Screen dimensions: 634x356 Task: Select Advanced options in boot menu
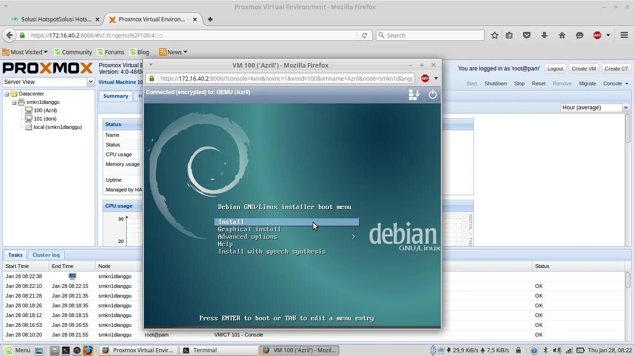(287, 237)
